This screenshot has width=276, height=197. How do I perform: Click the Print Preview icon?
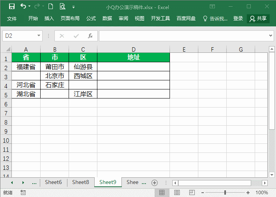click(62, 7)
